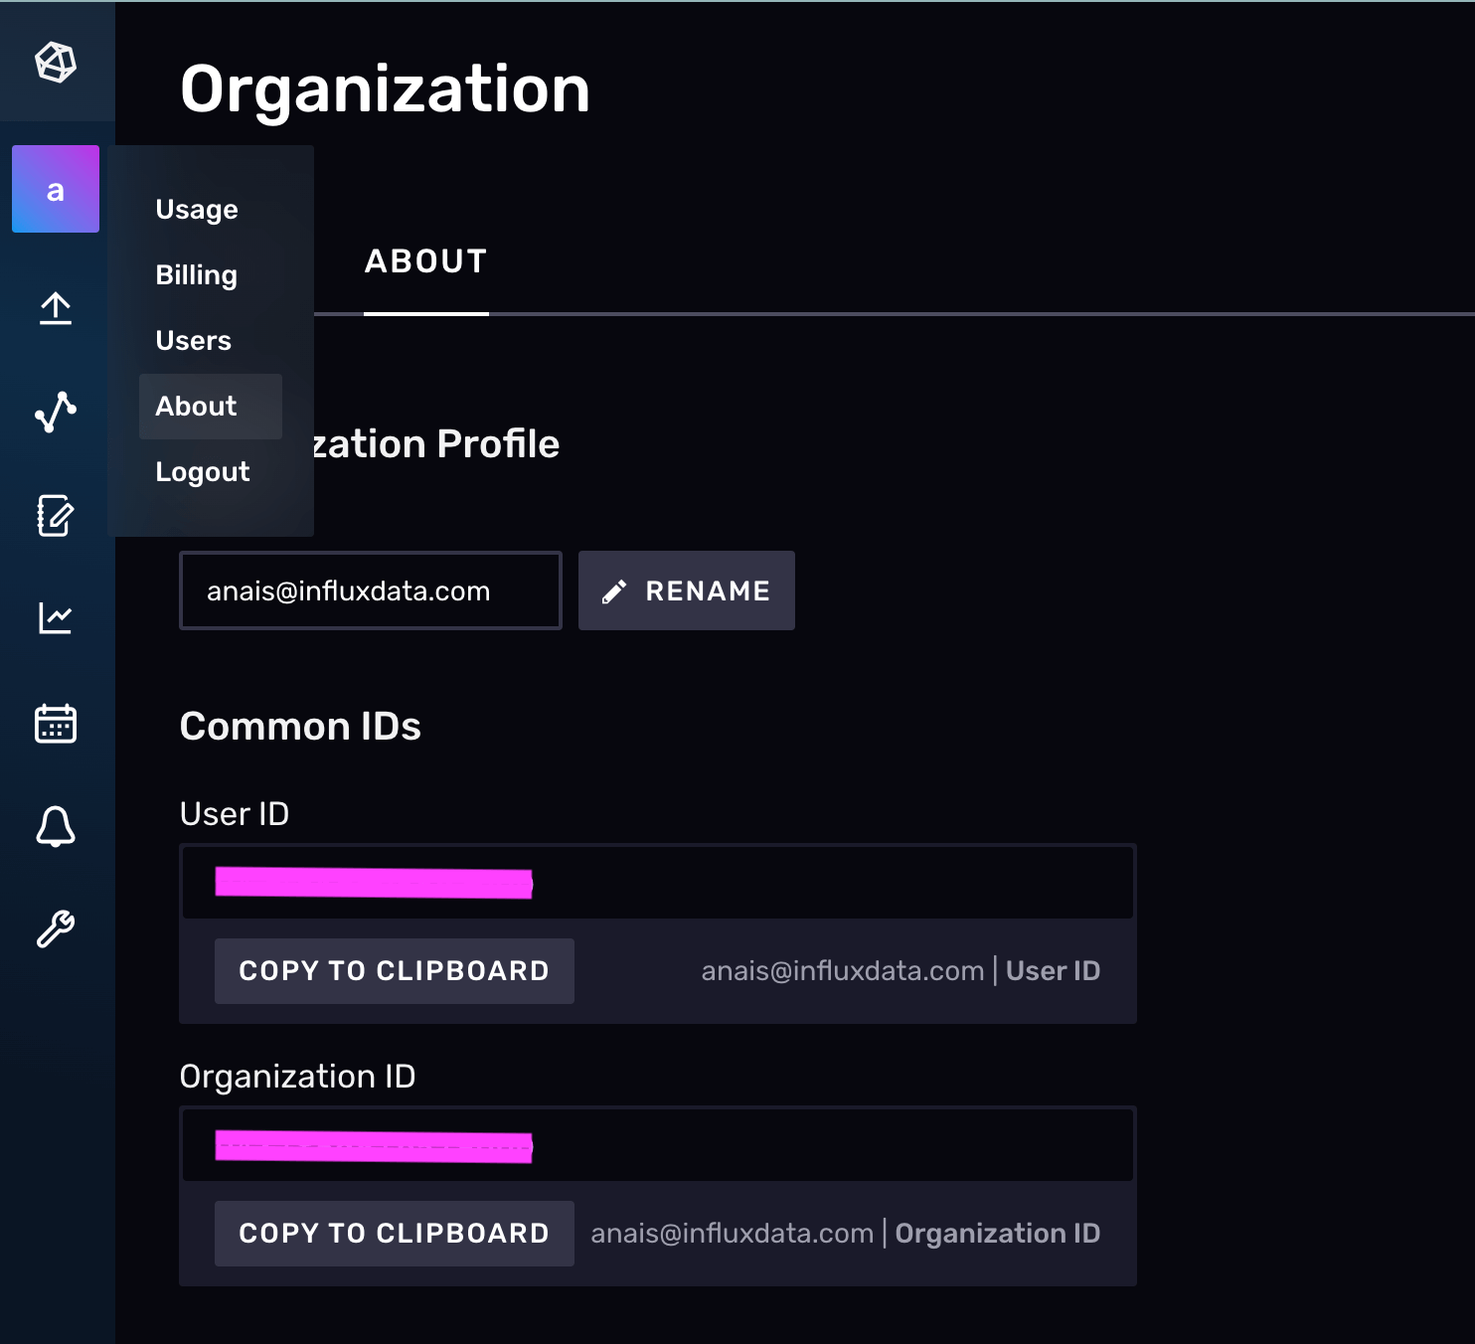Open Settings via the wrench icon
This screenshot has width=1475, height=1344.
[x=56, y=927]
